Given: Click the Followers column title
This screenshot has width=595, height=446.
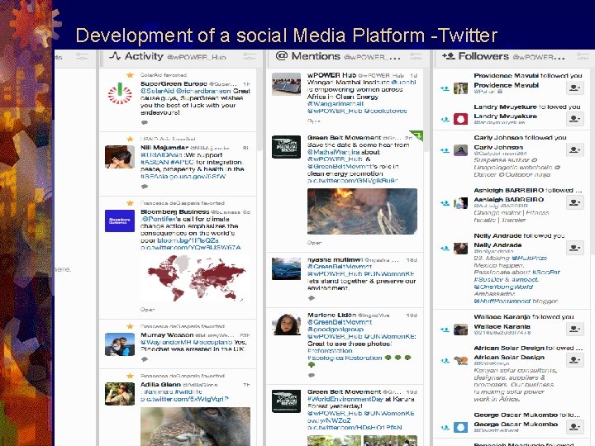Looking at the screenshot, I should pos(483,56).
